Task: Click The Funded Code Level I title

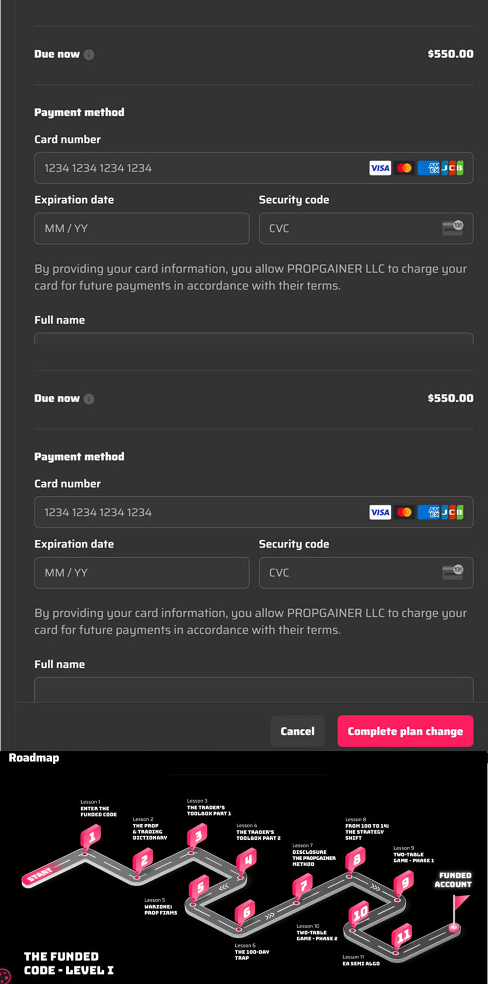Action: click(x=68, y=963)
